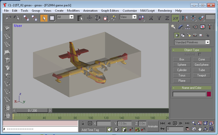The width and height of the screenshot is (218, 135).
Task: Select the Lights category icon
Action: [189, 35]
